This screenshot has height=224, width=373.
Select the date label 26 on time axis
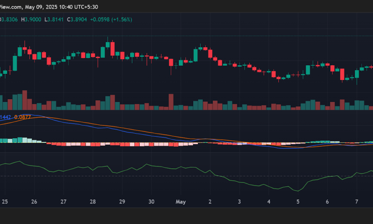point(34,202)
